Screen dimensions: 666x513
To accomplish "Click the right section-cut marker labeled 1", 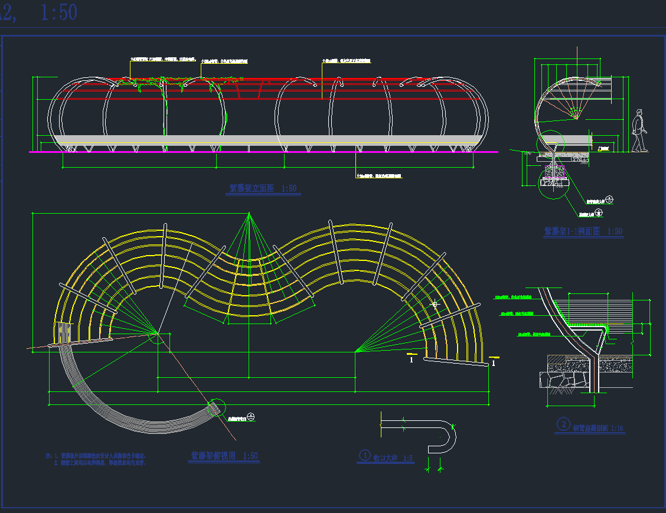I will 493,362.
